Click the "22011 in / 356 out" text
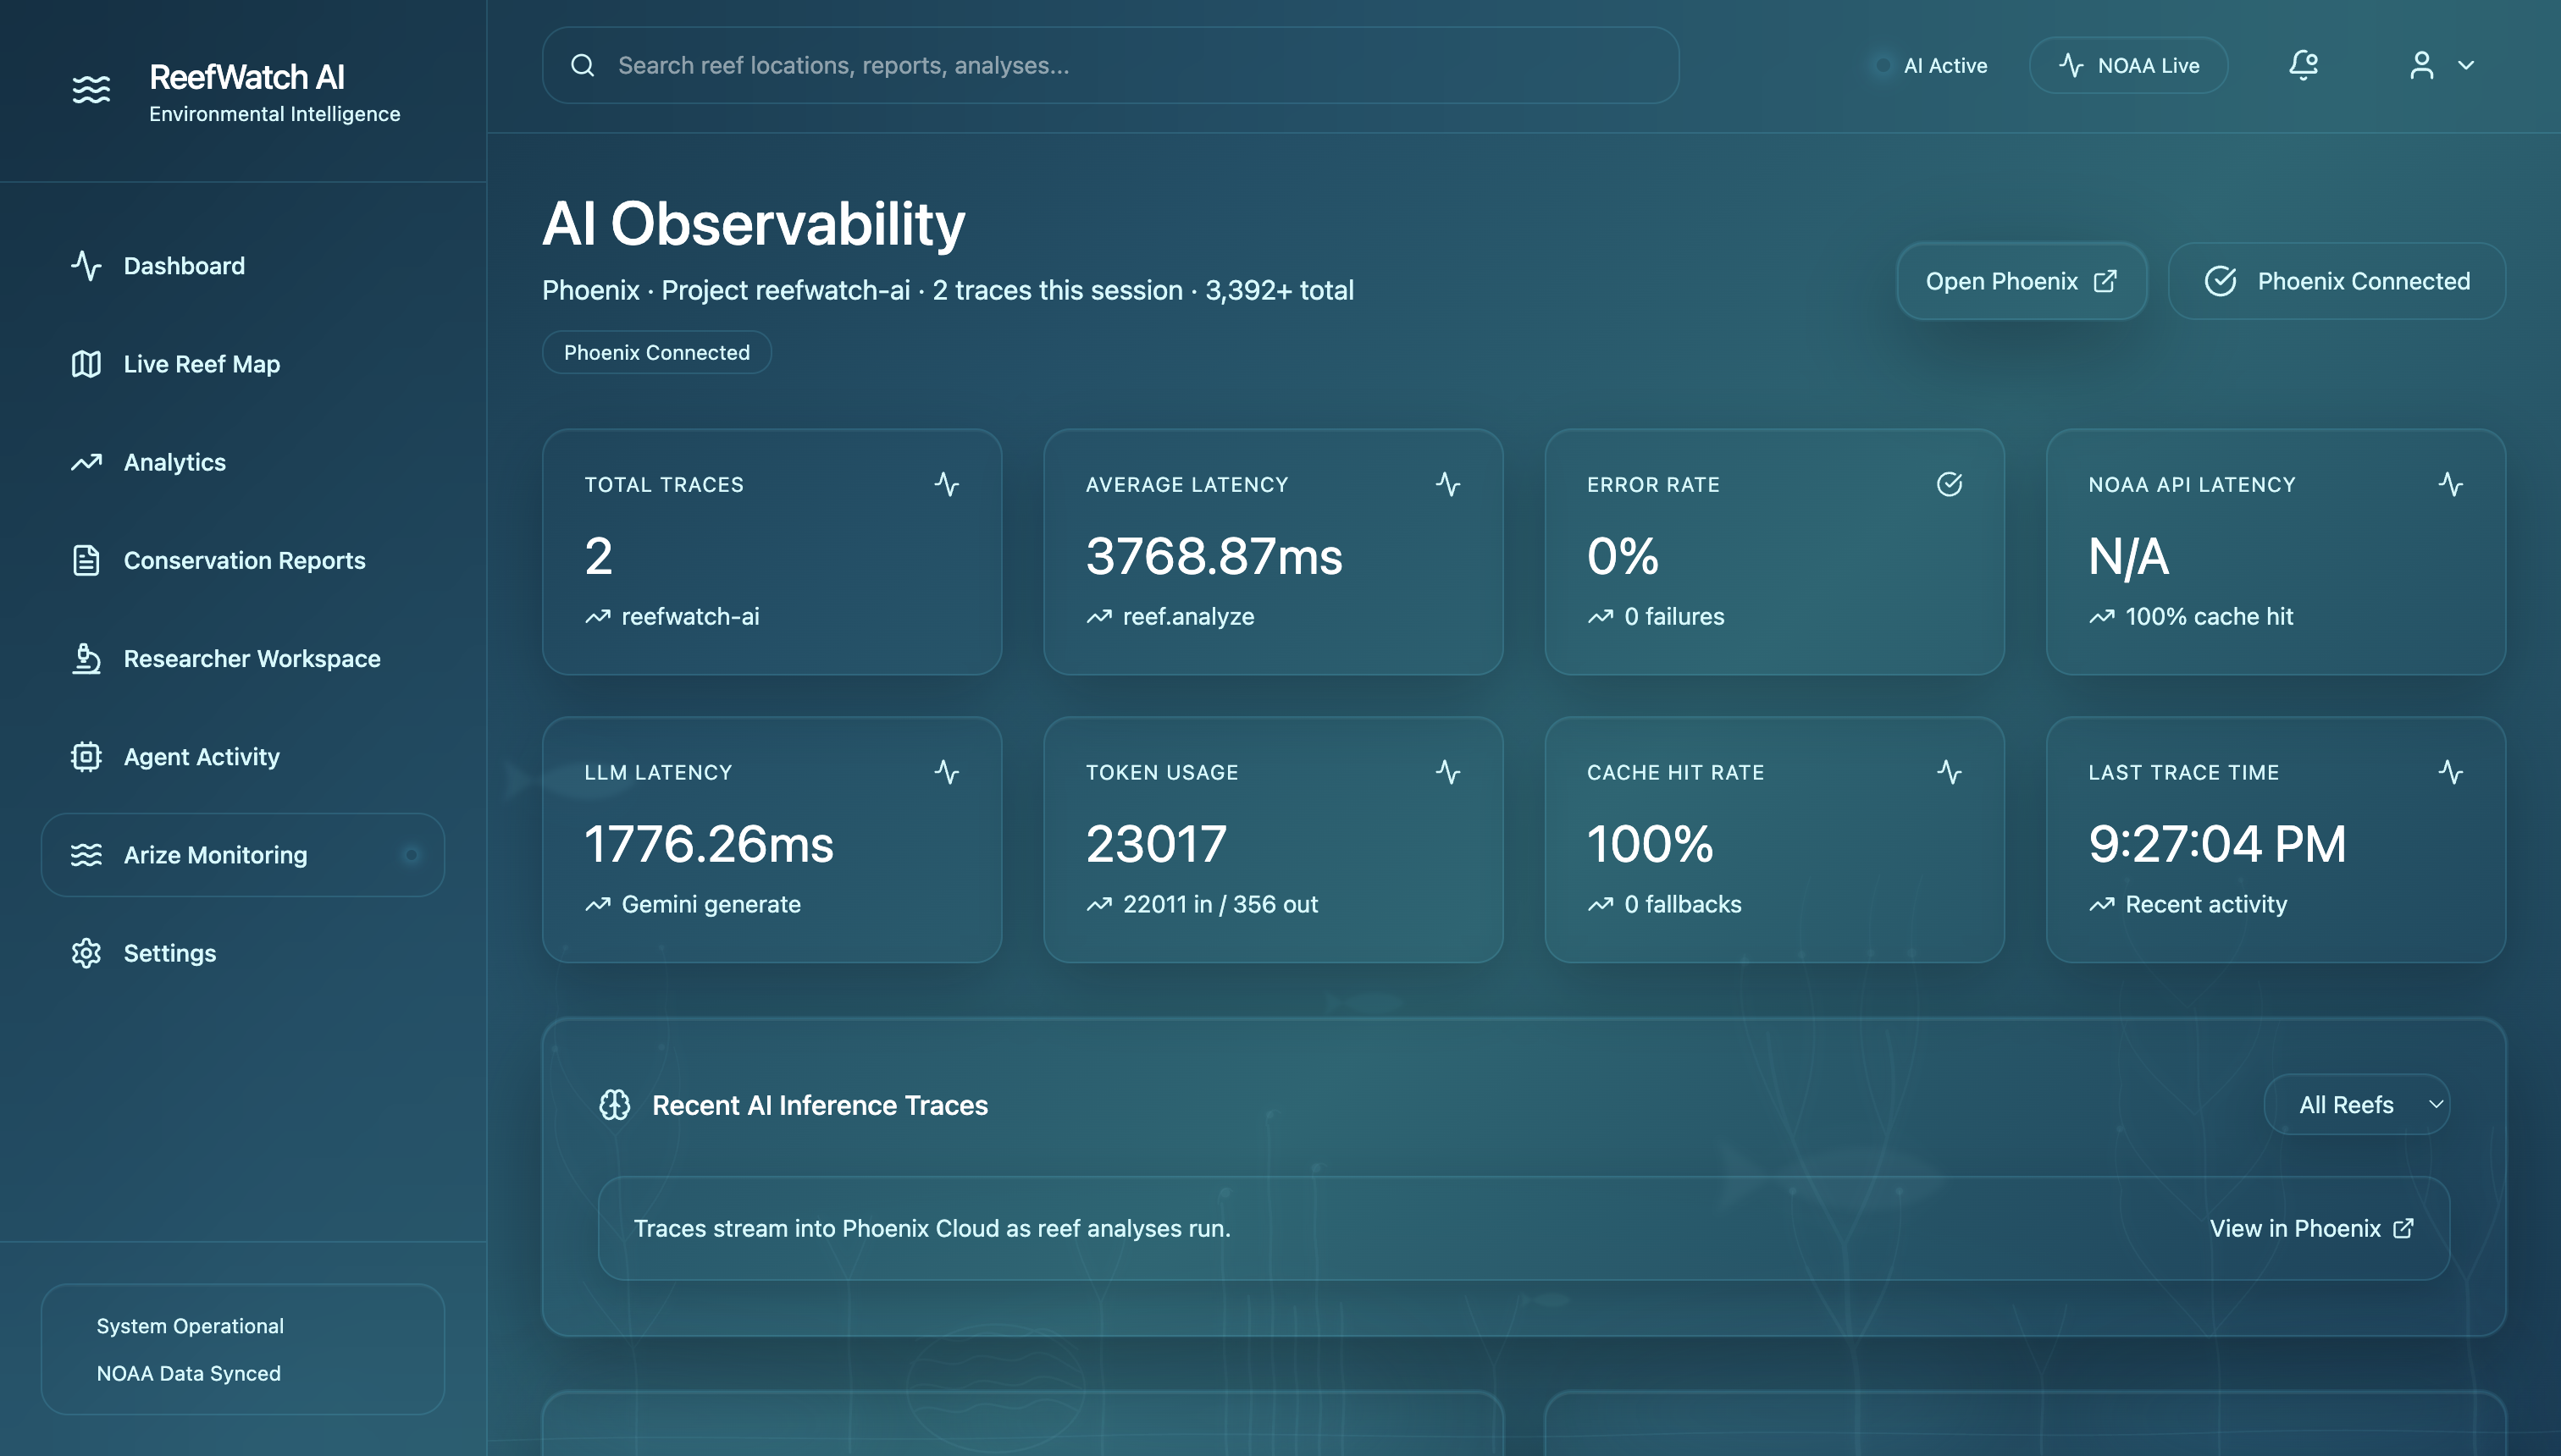Screen dimensions: 2561x1456 tap(1220, 904)
